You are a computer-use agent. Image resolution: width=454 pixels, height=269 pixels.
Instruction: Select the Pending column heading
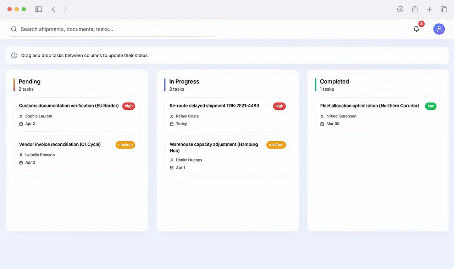[x=29, y=81]
